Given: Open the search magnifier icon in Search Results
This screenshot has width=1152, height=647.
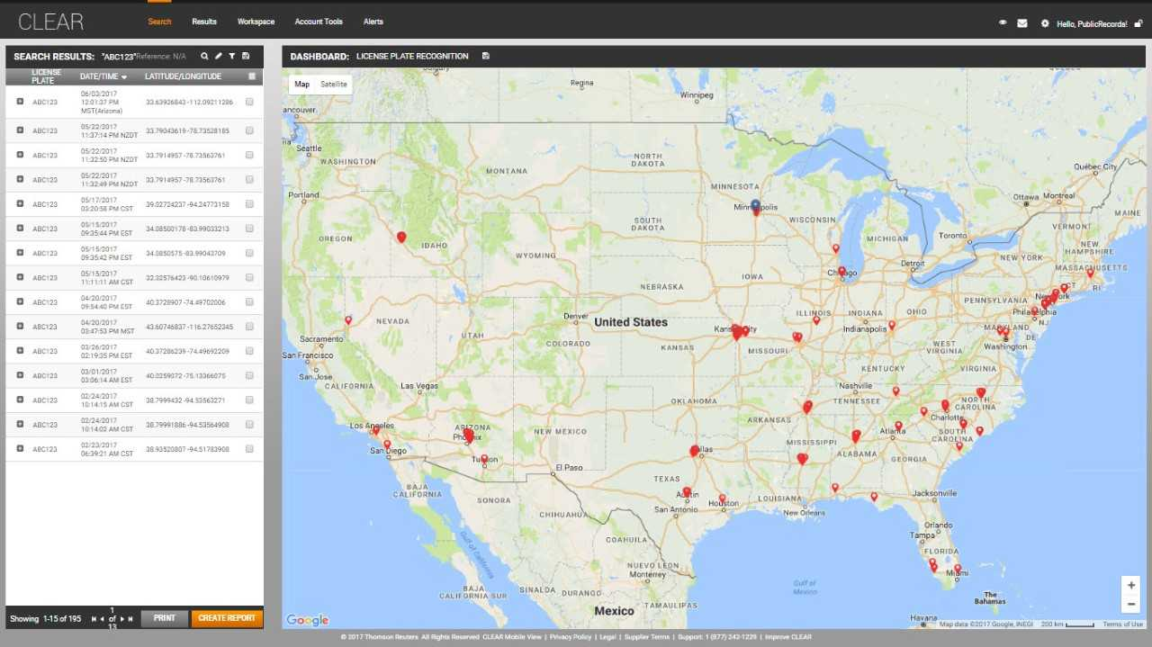Looking at the screenshot, I should (204, 56).
